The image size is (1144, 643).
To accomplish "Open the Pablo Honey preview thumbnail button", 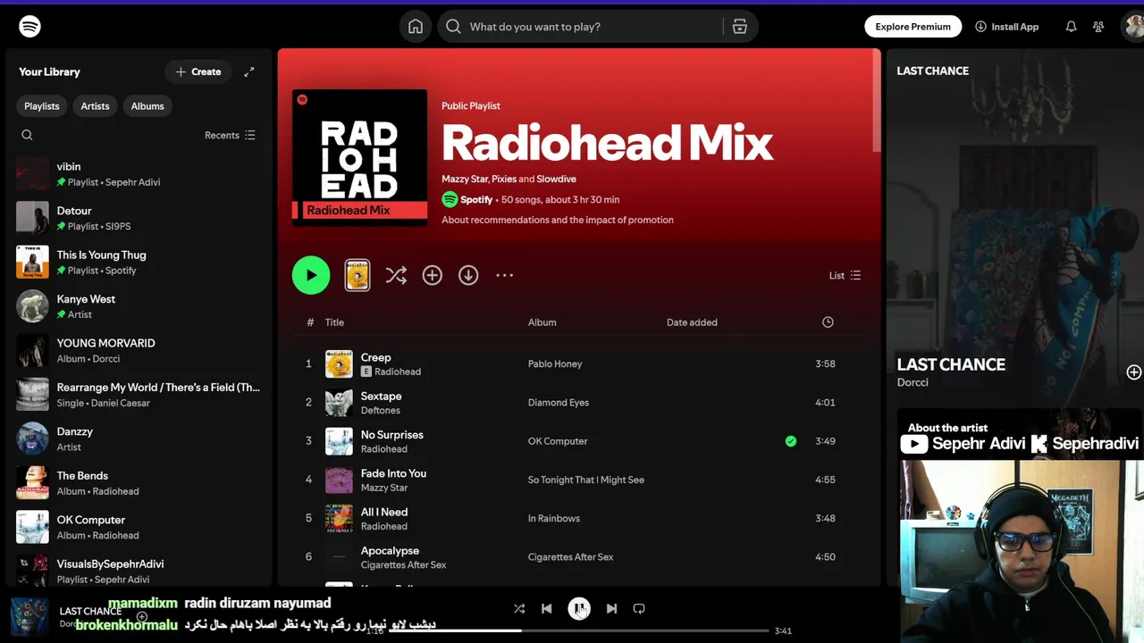I will 357,275.
